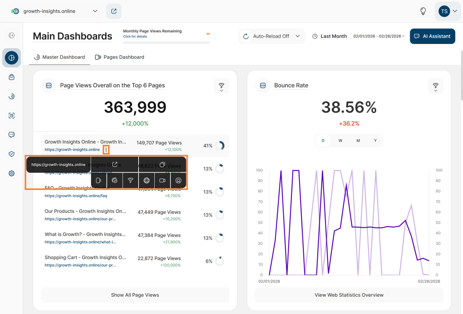Click the video camera icon in popup
This screenshot has height=314, width=463.
pos(162,180)
